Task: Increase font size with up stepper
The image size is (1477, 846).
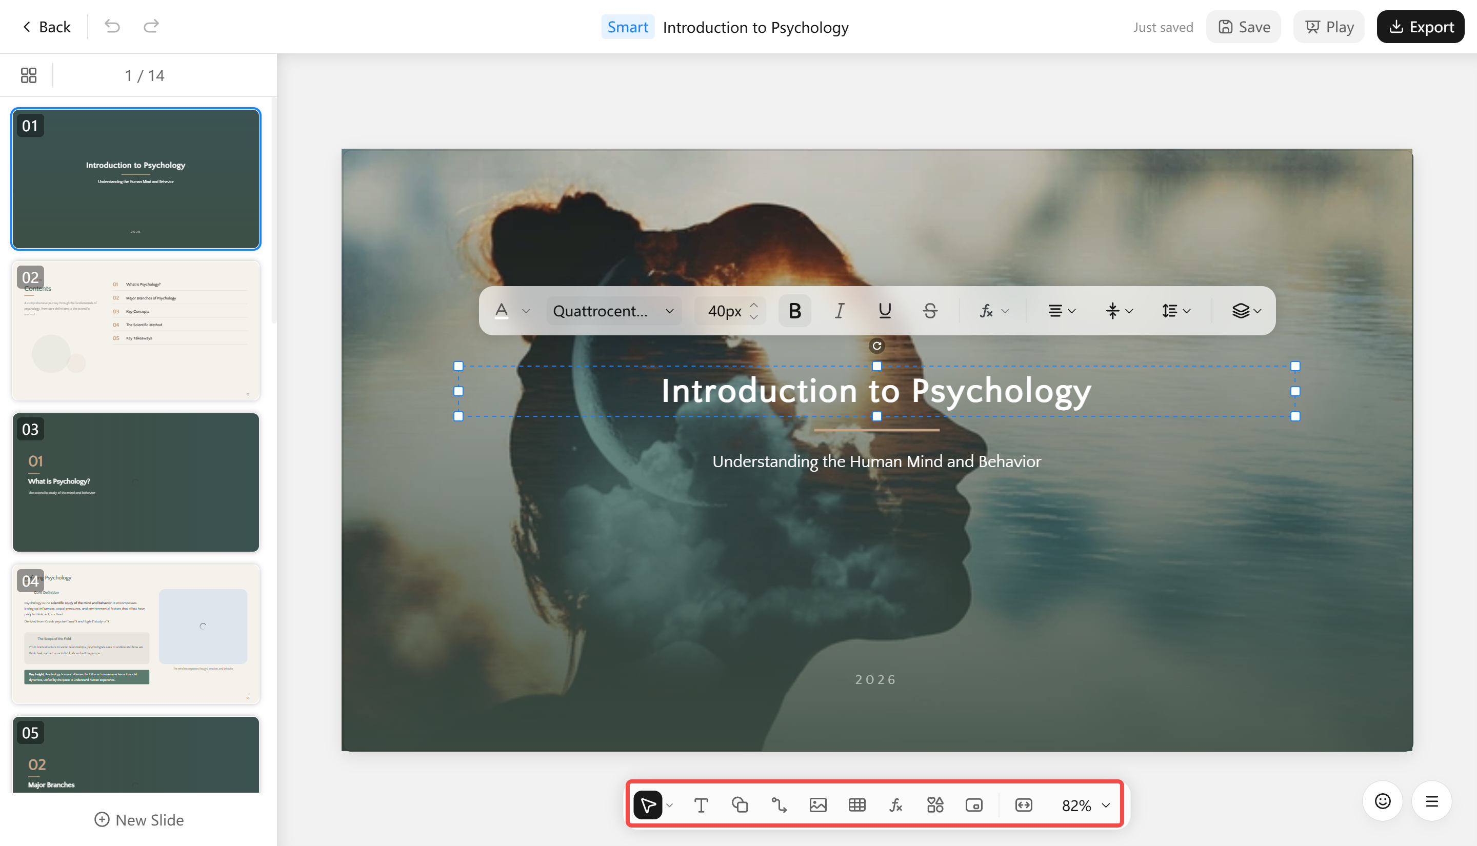Action: point(753,305)
